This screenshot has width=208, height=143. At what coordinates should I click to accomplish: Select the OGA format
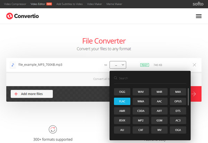178,130
